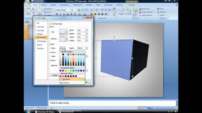Expand the Bottom bevel dropdown

pyautogui.click(x=66, y=39)
